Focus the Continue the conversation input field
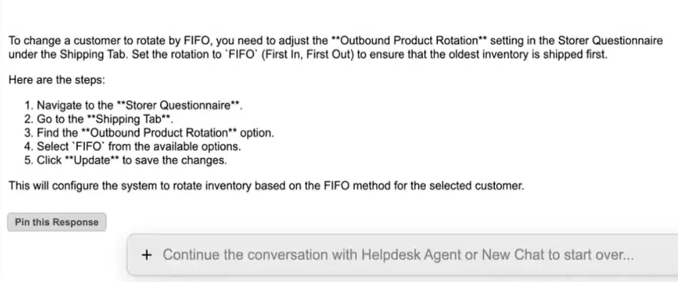 (398, 255)
